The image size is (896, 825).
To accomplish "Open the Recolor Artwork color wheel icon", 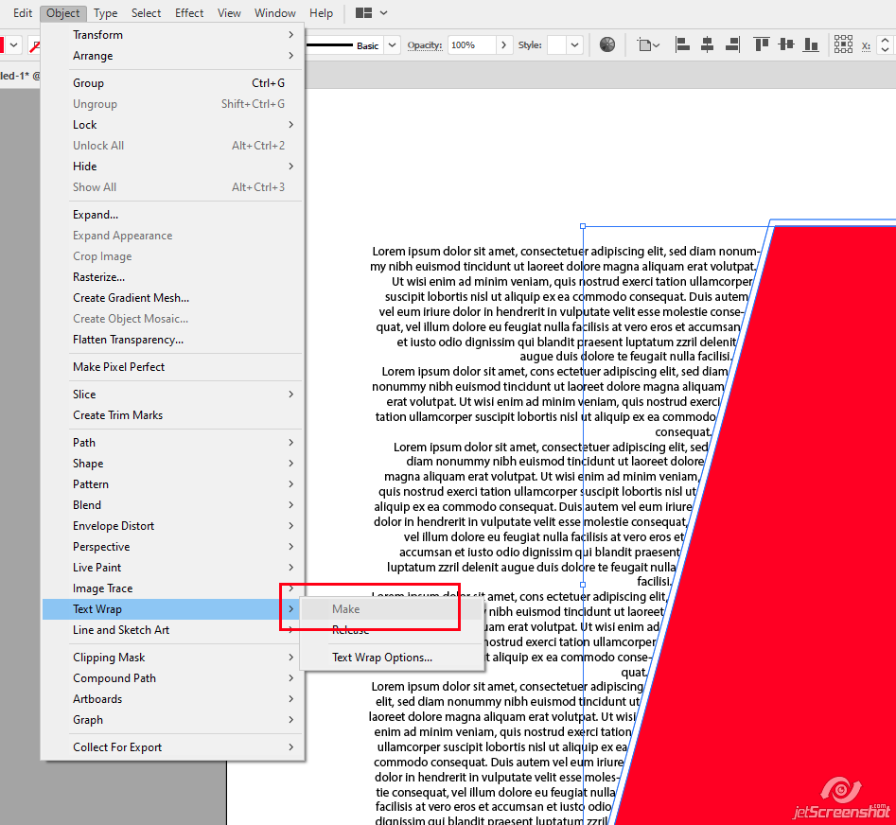I will click(x=606, y=44).
